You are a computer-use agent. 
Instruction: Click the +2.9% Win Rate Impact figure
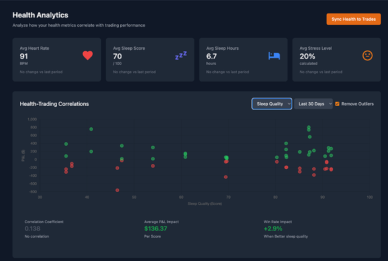click(x=274, y=228)
